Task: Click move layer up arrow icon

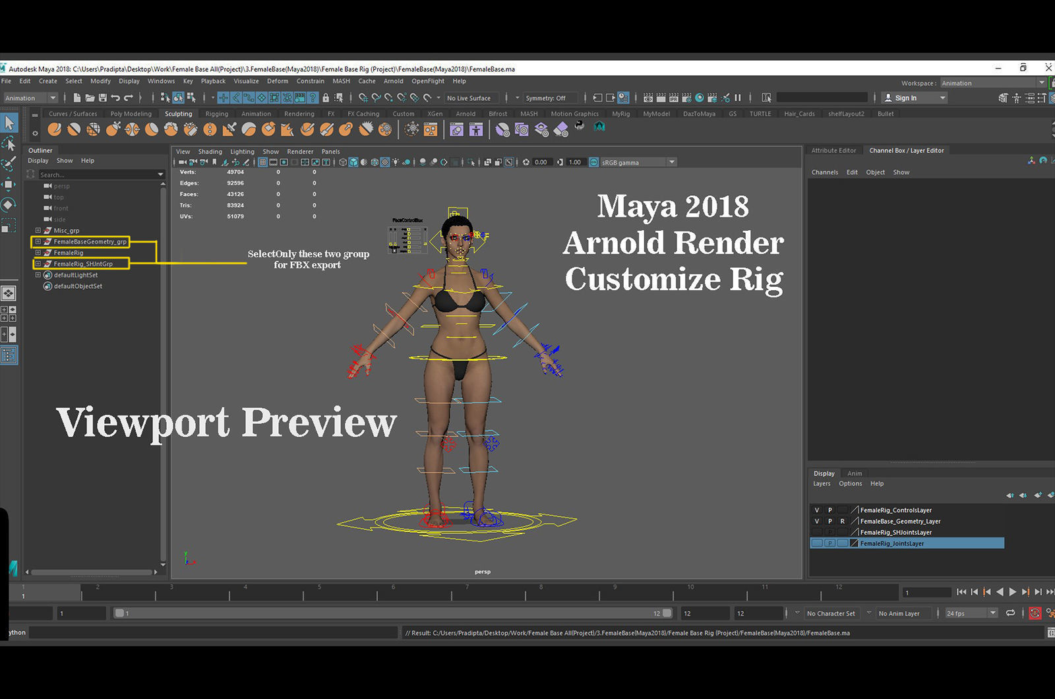Action: click(1010, 495)
